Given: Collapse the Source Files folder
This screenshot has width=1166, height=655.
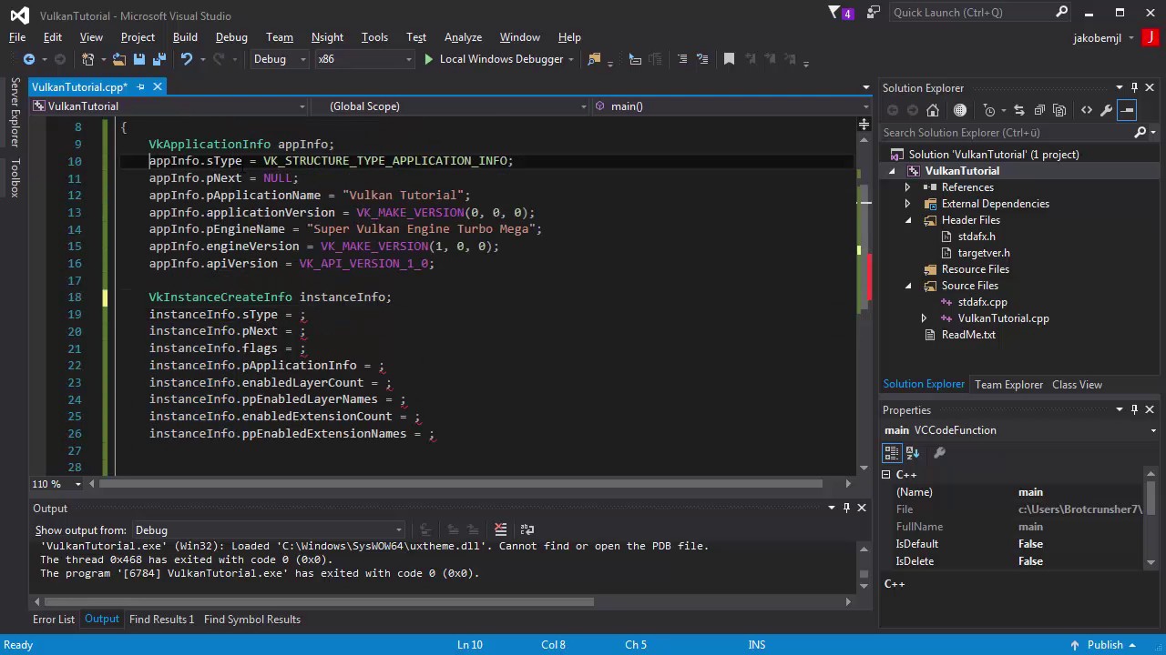Looking at the screenshot, I should (x=908, y=286).
